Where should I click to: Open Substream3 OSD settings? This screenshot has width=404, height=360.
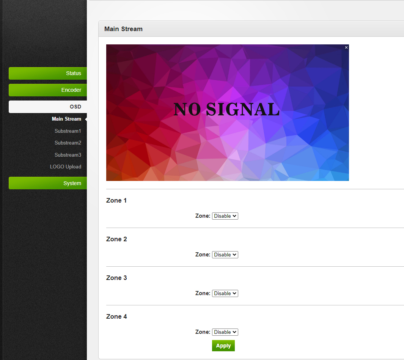click(x=68, y=155)
